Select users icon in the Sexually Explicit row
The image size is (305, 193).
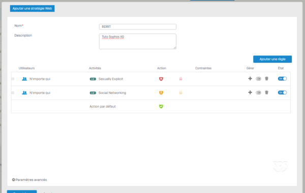[x=24, y=79]
